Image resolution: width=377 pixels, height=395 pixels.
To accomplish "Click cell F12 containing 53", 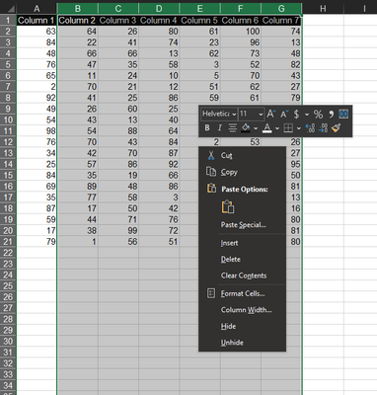I will coord(241,142).
